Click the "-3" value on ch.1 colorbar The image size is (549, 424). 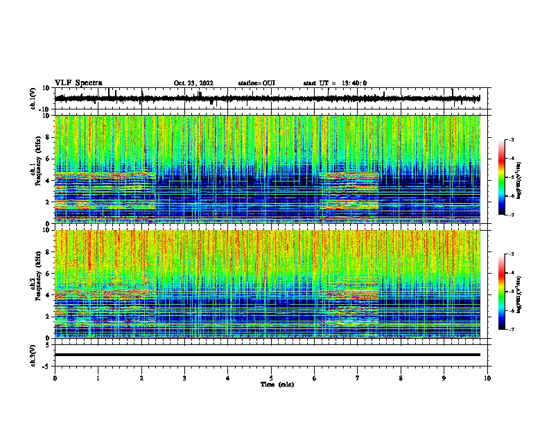tap(511, 140)
